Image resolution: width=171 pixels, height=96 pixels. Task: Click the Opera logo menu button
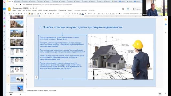click(4, 2)
